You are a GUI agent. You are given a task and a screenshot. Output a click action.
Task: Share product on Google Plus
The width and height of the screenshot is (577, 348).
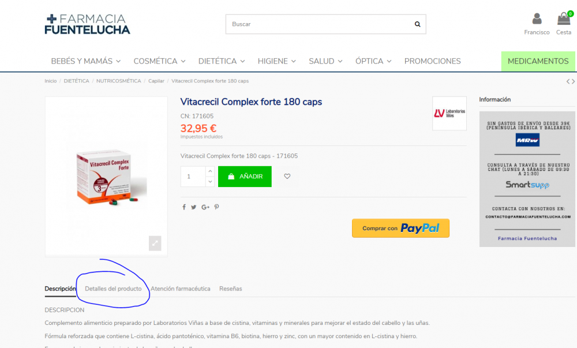pyautogui.click(x=205, y=207)
